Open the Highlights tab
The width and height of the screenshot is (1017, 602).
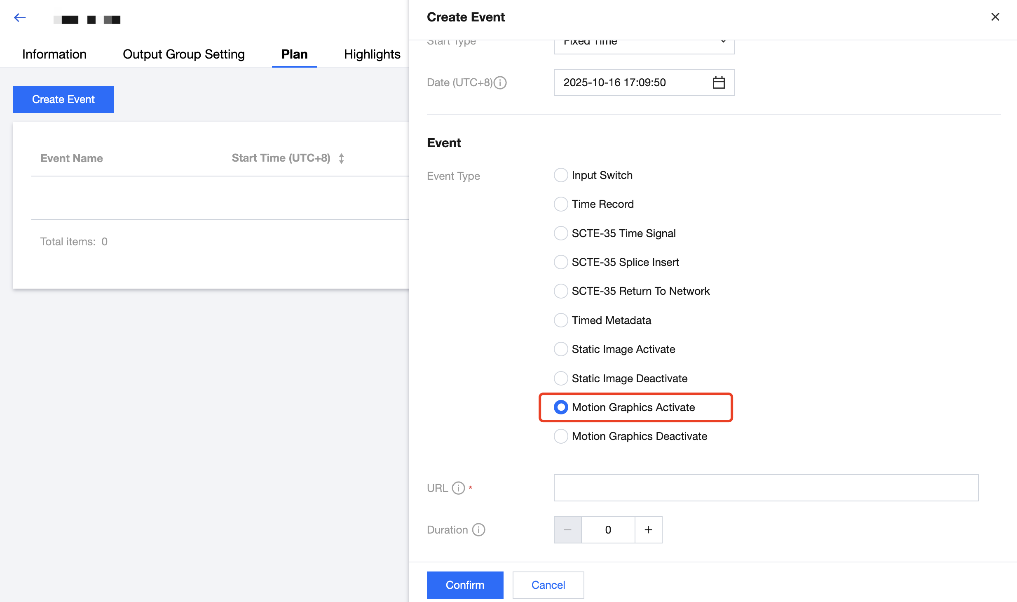pyautogui.click(x=372, y=54)
